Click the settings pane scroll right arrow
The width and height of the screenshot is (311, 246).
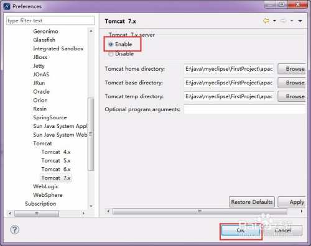pos(302,211)
